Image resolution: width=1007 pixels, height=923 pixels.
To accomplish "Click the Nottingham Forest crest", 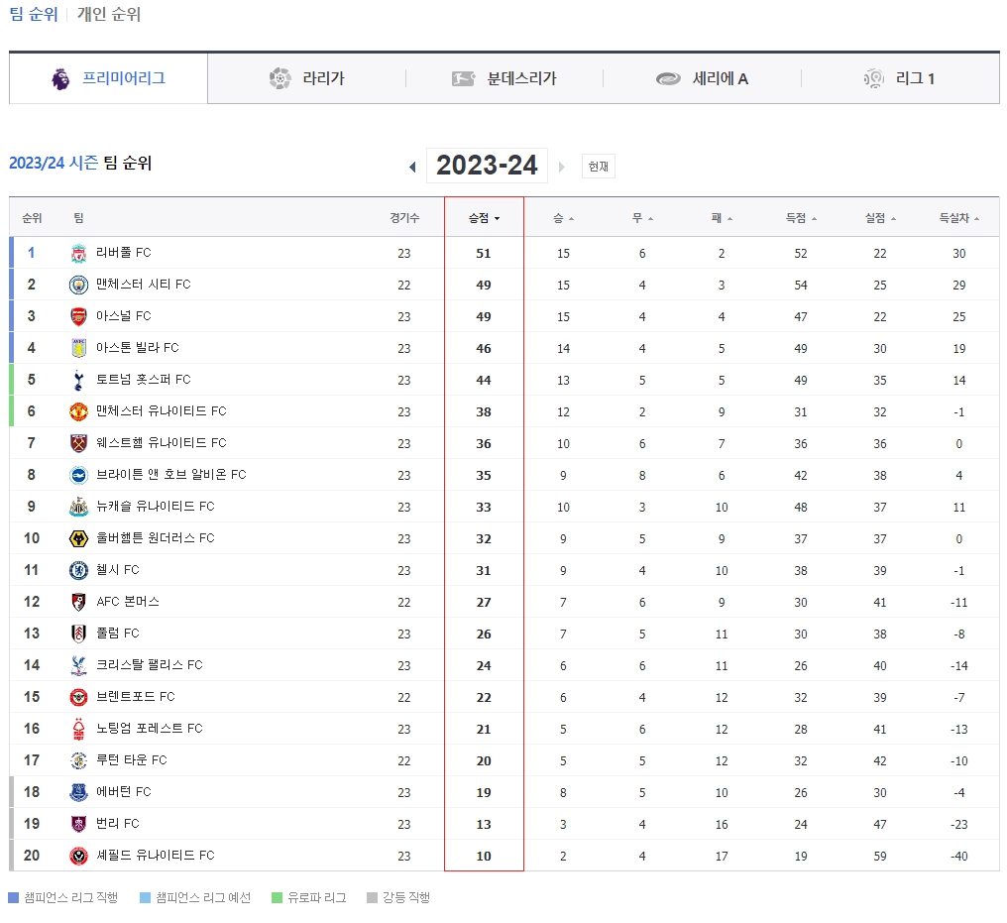I will point(78,729).
